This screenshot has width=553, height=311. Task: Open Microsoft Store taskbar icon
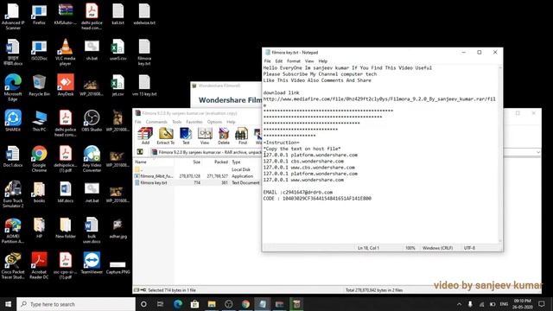click(194, 303)
